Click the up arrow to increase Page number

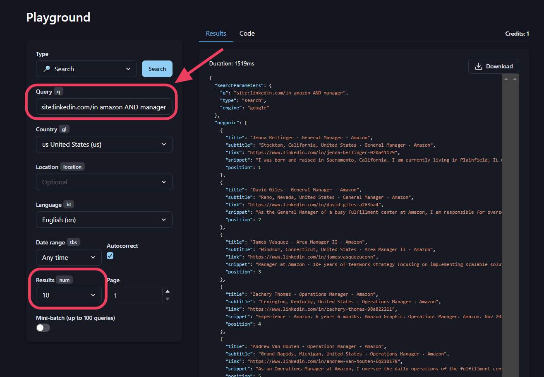point(167,291)
